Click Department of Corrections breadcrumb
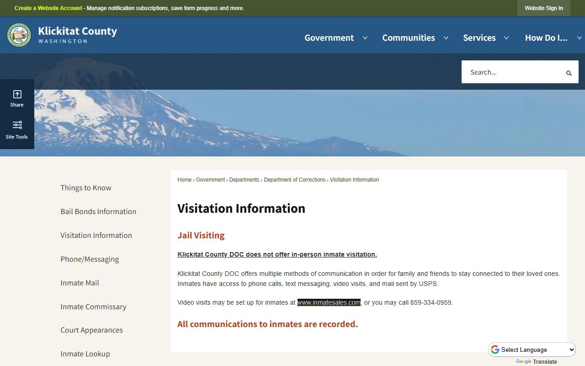 point(295,180)
